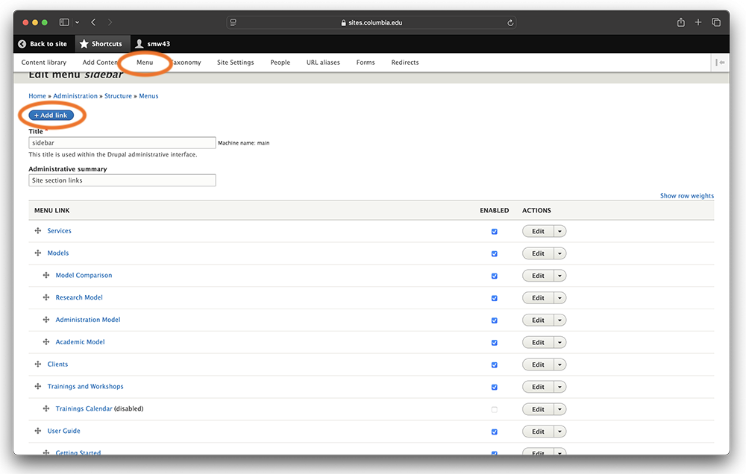The width and height of the screenshot is (746, 474).
Task: Click the tab overview icon in Safari
Action: [x=716, y=22]
